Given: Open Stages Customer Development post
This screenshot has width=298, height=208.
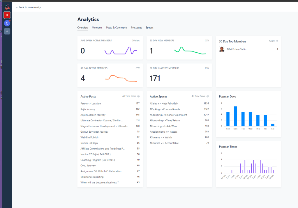Looking at the screenshot, I should point(104,126).
